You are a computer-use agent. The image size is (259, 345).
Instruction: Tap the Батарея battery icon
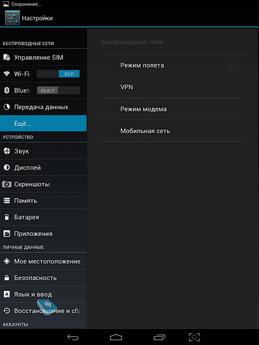pyautogui.click(x=7, y=217)
